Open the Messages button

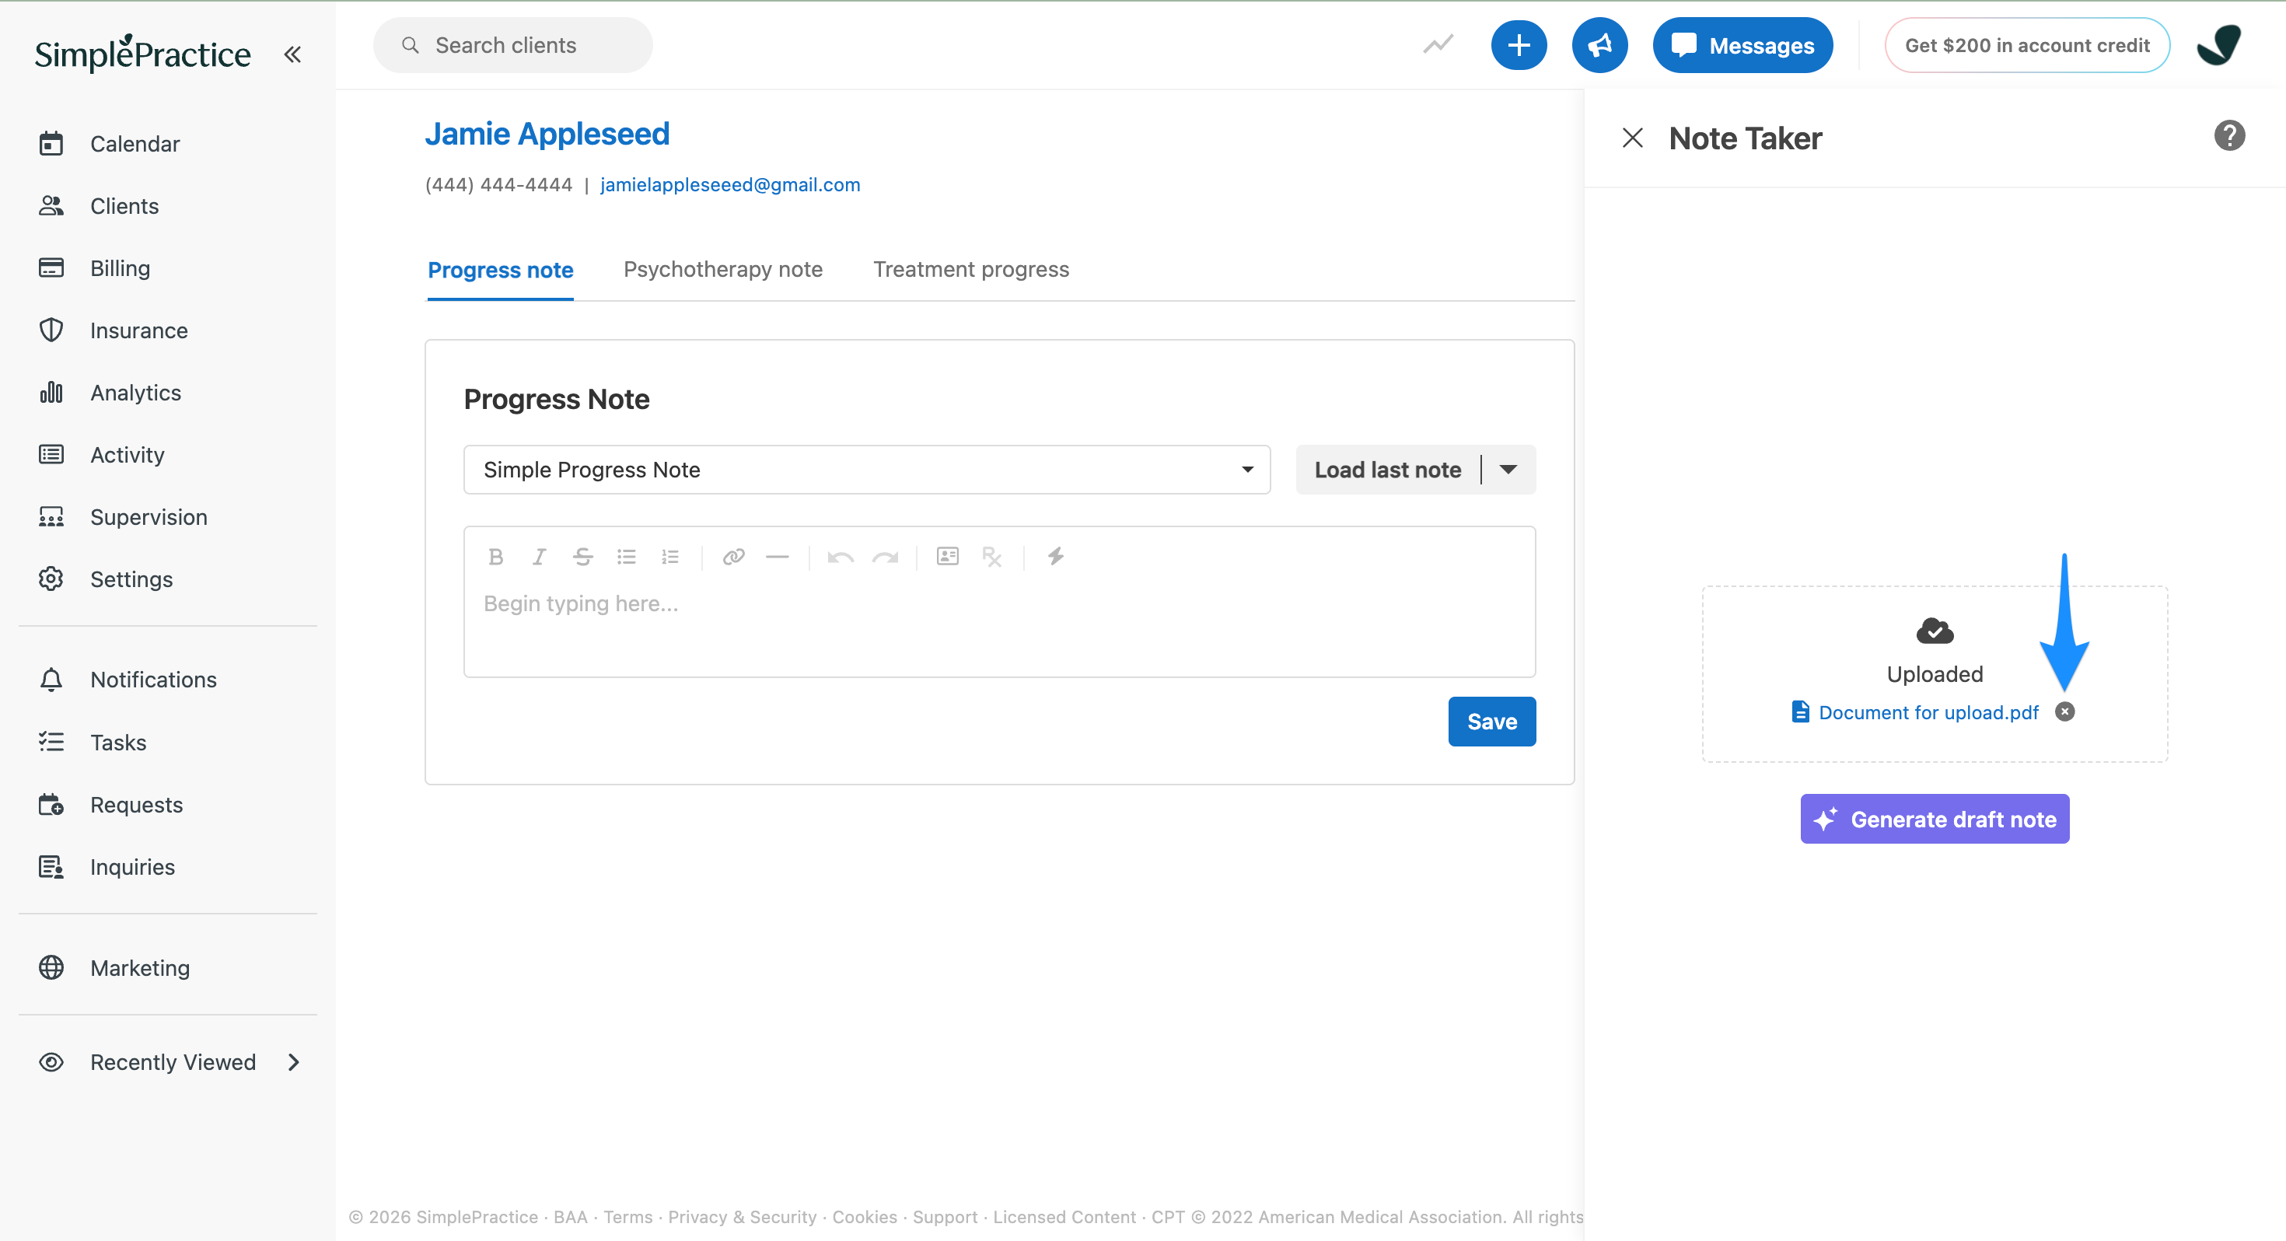[x=1743, y=45]
